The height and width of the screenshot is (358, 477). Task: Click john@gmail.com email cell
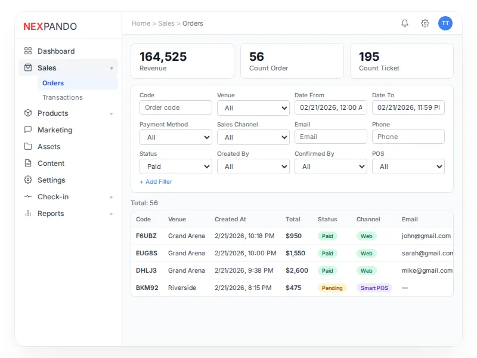click(426, 236)
